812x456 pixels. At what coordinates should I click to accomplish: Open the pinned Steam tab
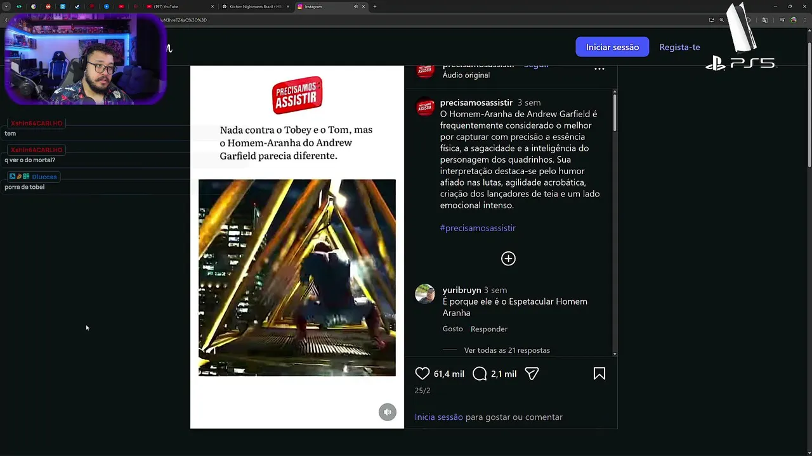coord(77,6)
